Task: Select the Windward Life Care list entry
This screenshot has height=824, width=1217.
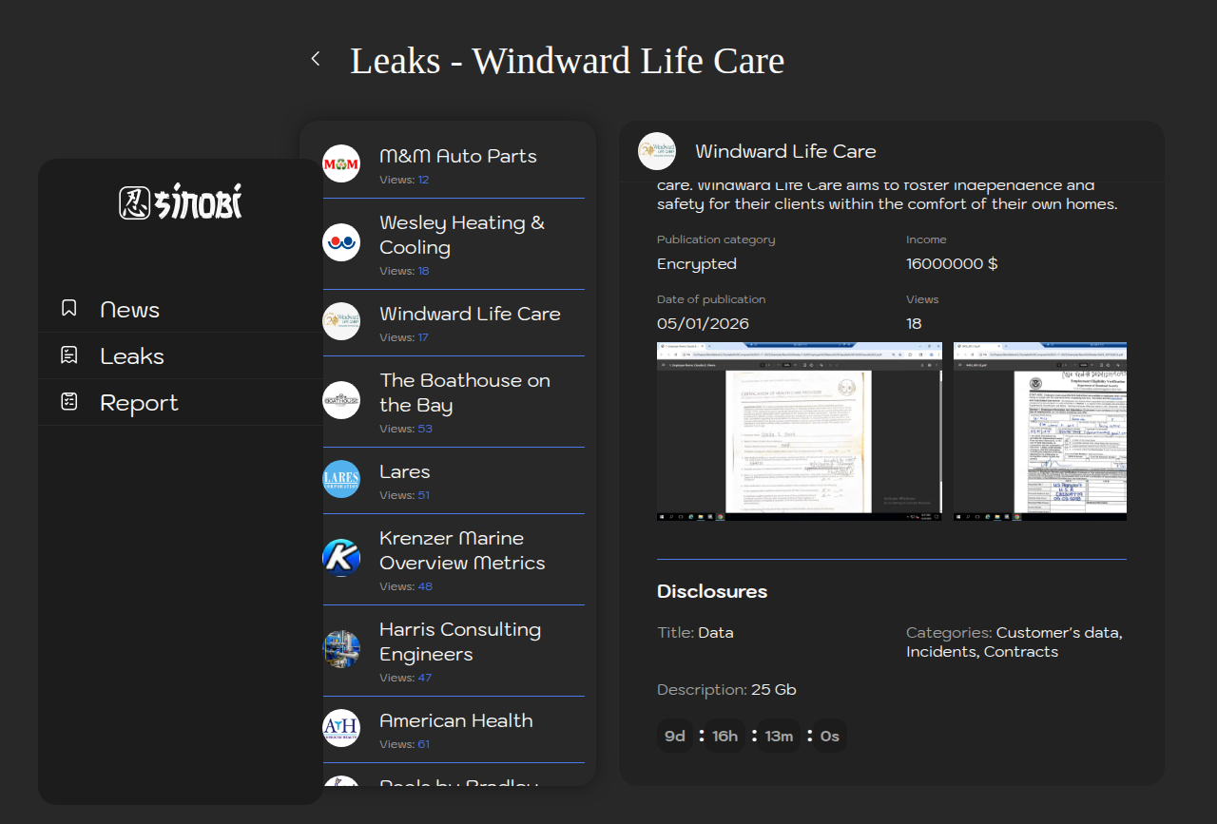Action: pyautogui.click(x=470, y=314)
